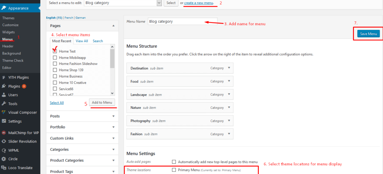Expand the Nature menu item options
Image resolution: width=383 pixels, height=174 pixels.
click(229, 108)
